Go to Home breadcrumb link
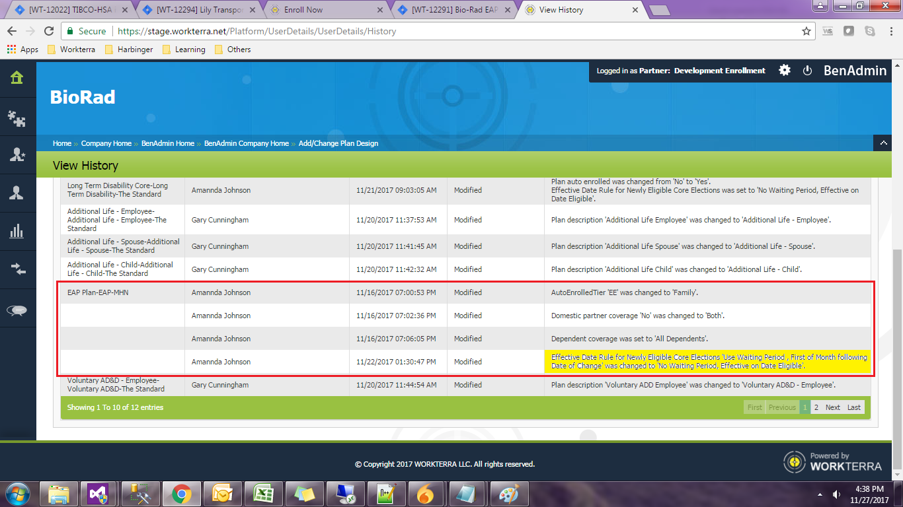 click(x=62, y=143)
